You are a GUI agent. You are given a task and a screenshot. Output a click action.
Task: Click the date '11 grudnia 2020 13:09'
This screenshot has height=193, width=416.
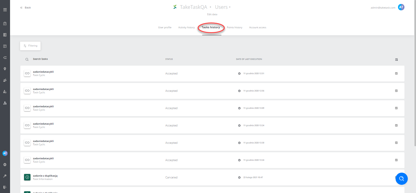254,108
